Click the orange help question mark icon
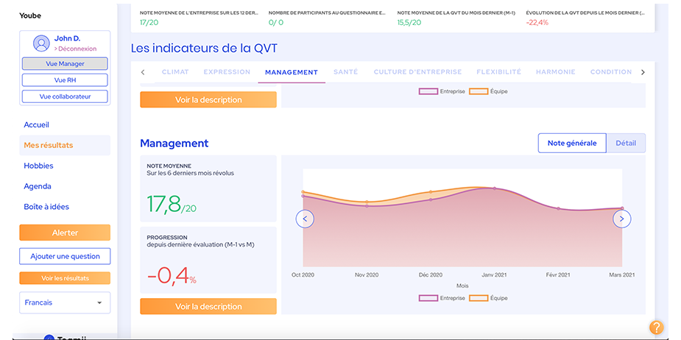The image size is (681, 340). click(656, 327)
